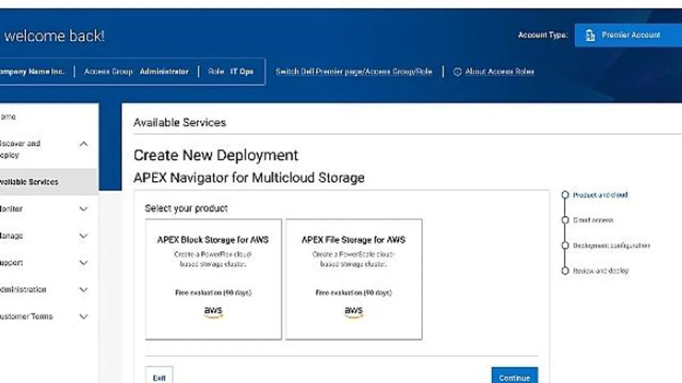Click AWS logo on Block Storage card

[x=213, y=312]
